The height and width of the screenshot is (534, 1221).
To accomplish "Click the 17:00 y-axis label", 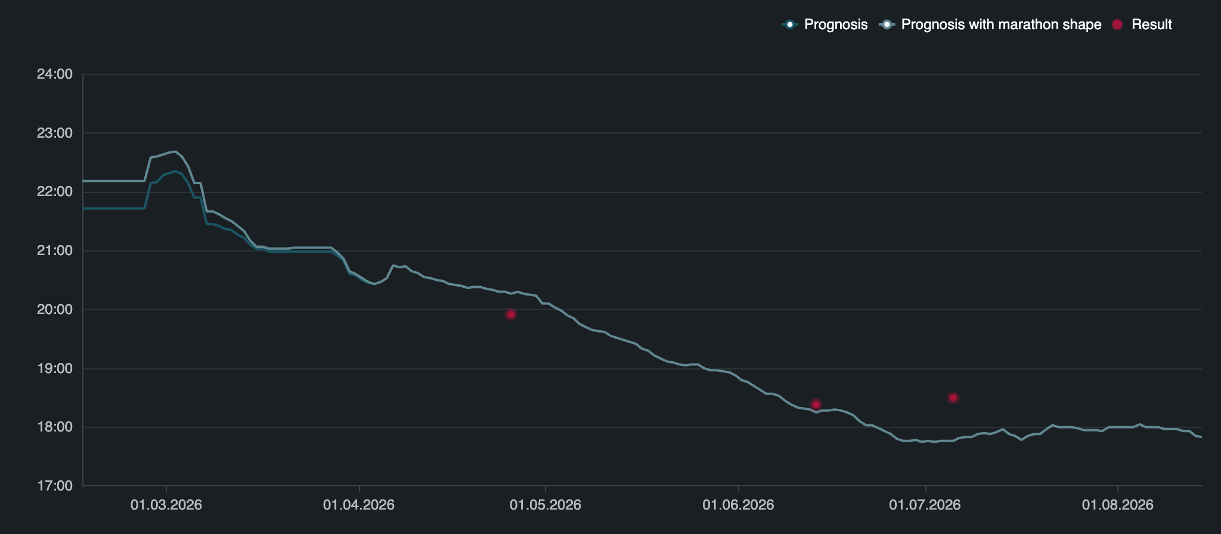I will (55, 486).
